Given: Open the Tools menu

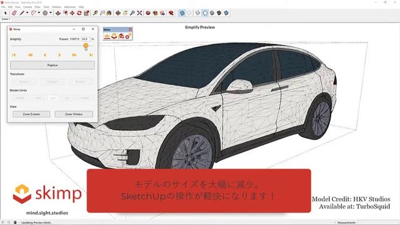Looking at the screenshot, I should pos(46,7).
